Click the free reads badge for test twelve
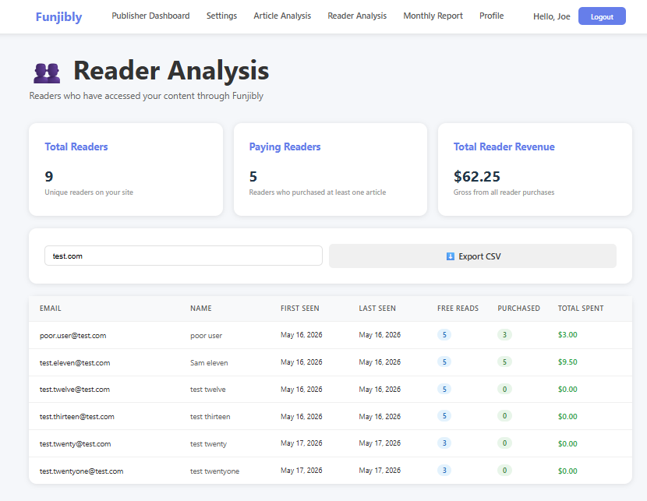This screenshot has height=501, width=647. pos(444,389)
